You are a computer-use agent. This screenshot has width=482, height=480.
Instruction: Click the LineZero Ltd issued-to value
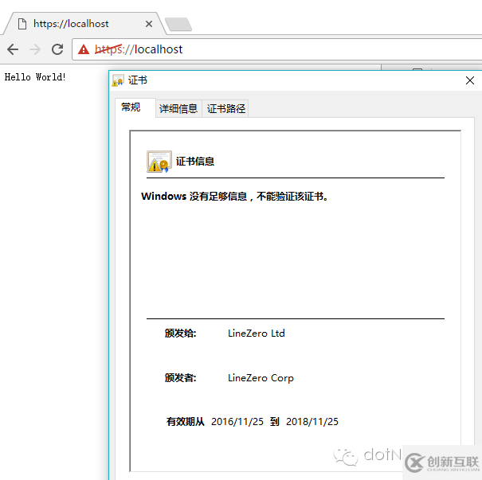click(257, 334)
